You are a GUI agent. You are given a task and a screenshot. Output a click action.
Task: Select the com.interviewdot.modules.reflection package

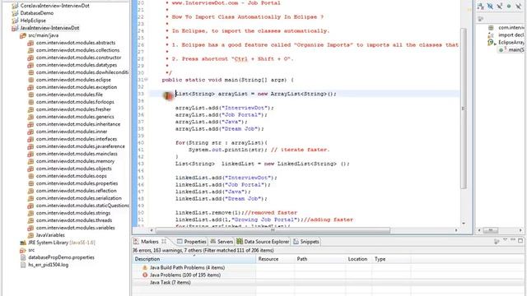coord(77,190)
